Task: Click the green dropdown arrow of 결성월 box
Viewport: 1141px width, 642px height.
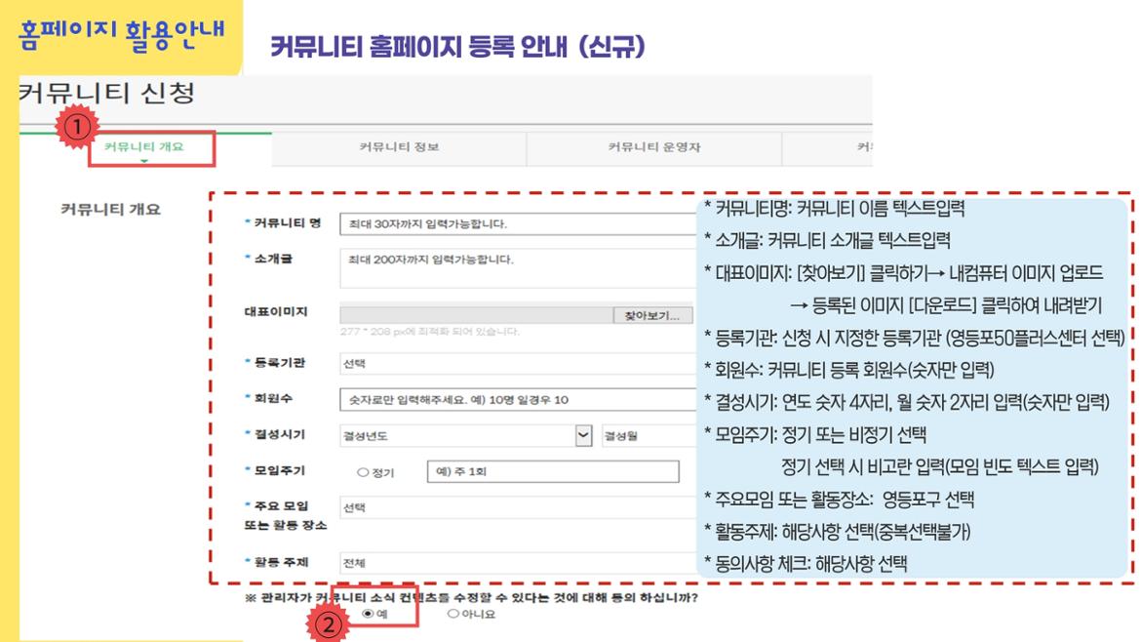Action: click(x=583, y=435)
